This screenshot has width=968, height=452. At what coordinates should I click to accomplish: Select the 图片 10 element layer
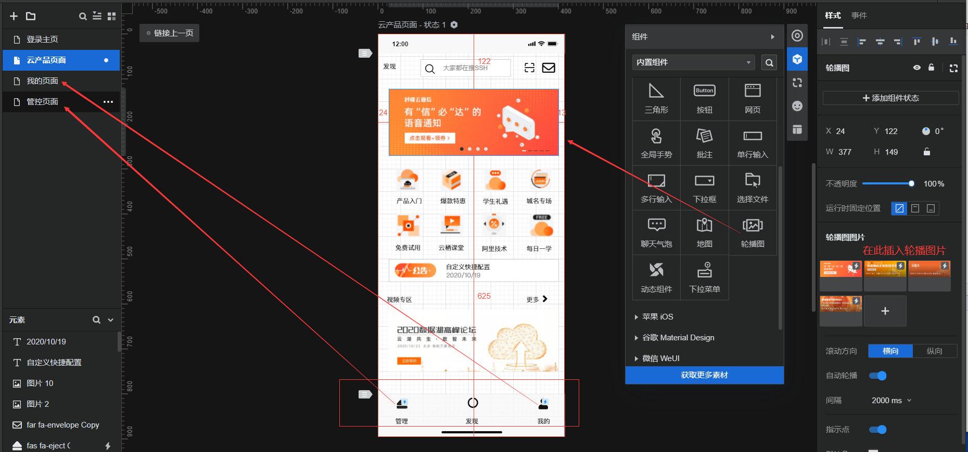point(61,383)
